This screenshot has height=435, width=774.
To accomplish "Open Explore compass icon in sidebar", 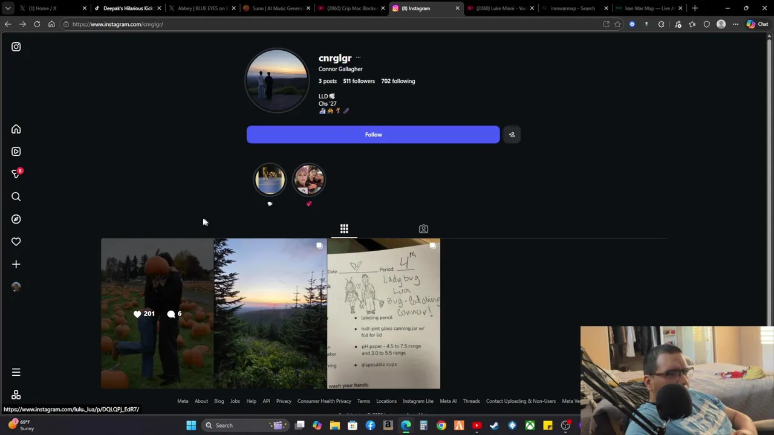I will pos(16,219).
